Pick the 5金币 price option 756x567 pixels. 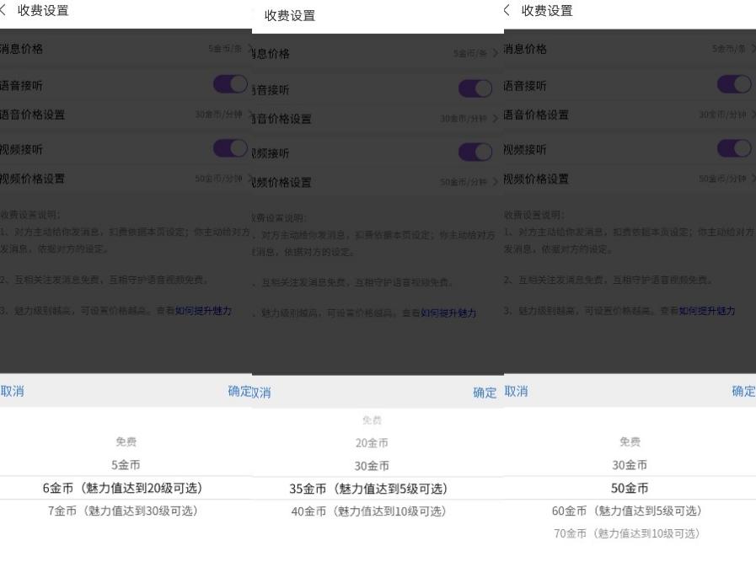pyautogui.click(x=125, y=464)
